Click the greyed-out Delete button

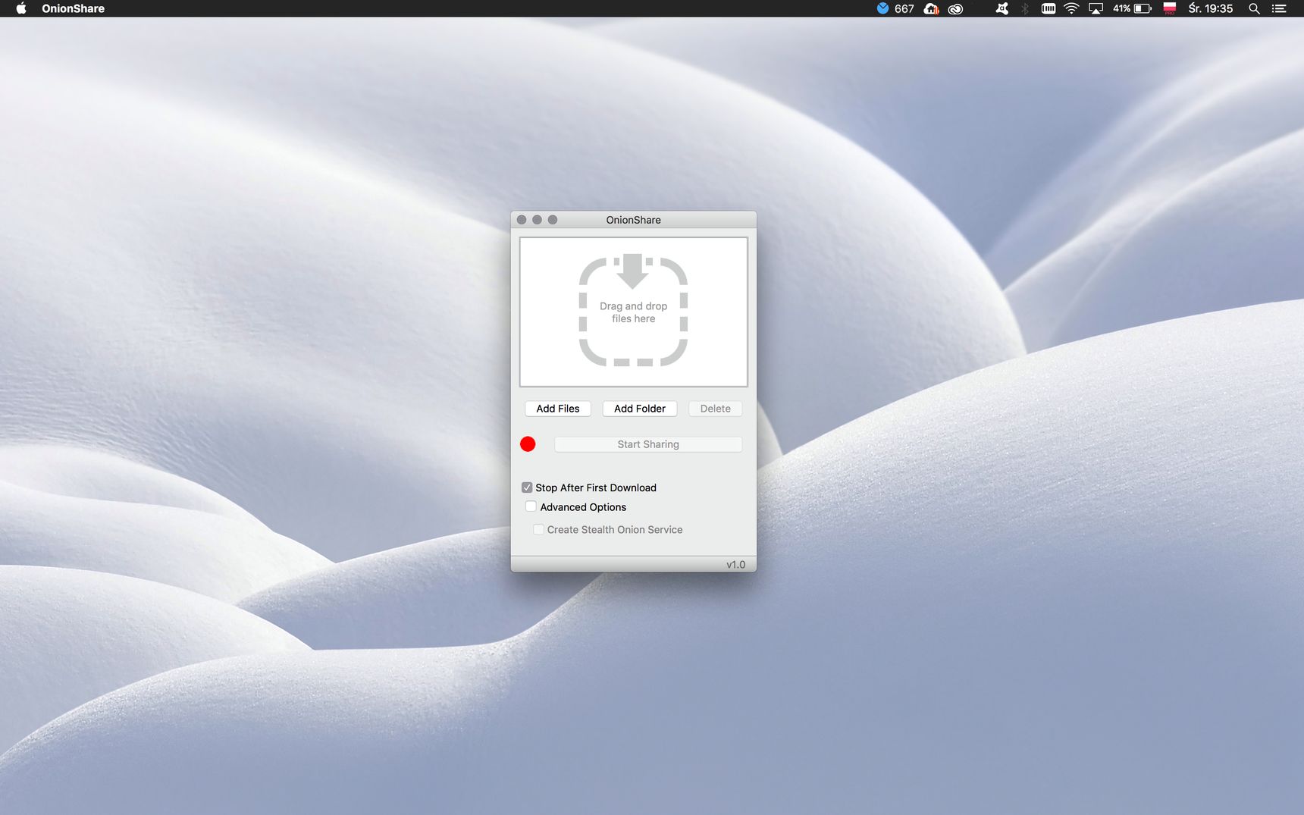click(x=716, y=409)
